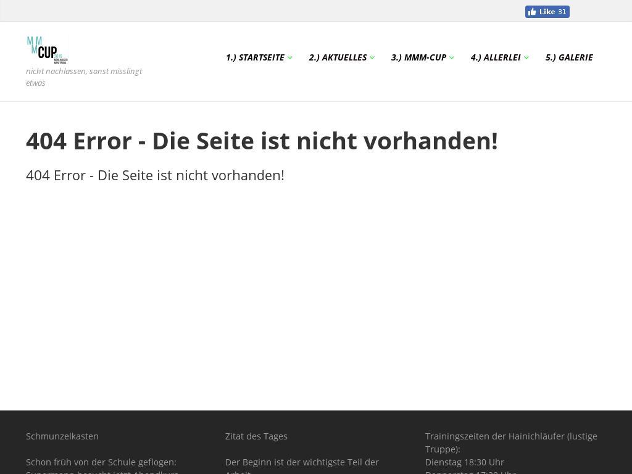632x474 pixels.
Task: Click the Schmunzelkasten footer title
Action: click(62, 436)
